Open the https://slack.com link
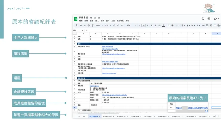The image size is (221, 124). pos(108,46)
